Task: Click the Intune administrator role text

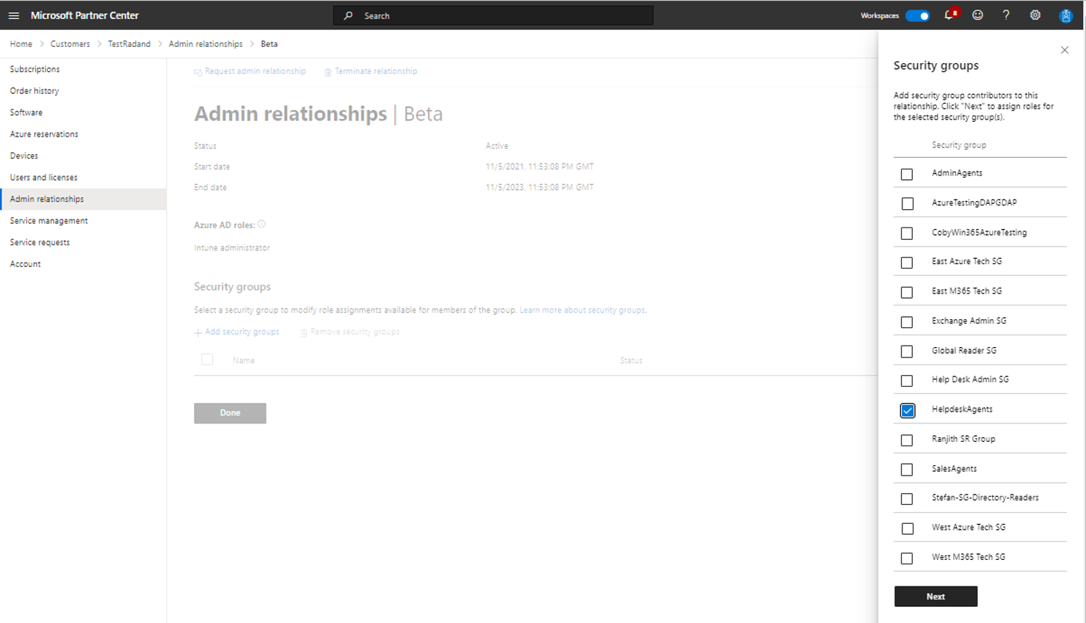Action: (232, 248)
